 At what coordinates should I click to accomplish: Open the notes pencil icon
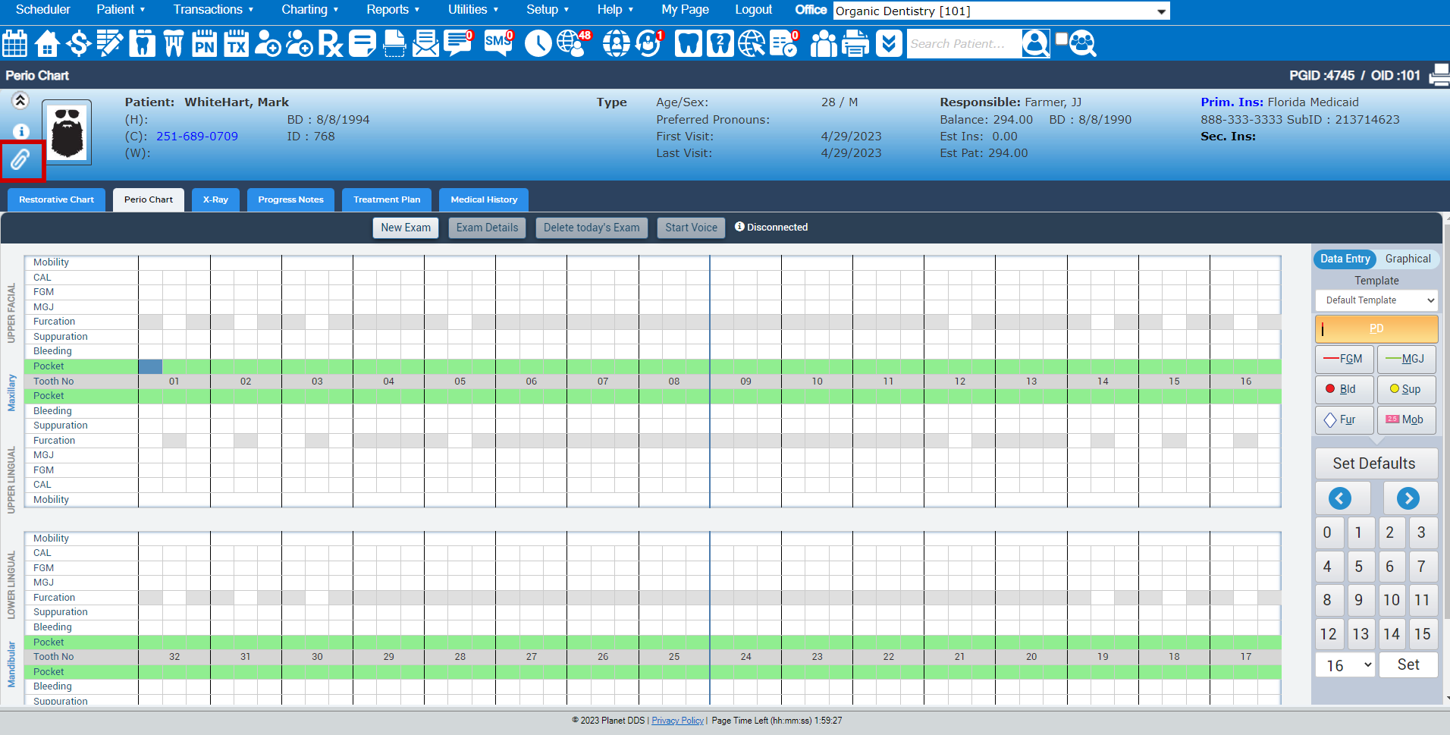coord(110,43)
